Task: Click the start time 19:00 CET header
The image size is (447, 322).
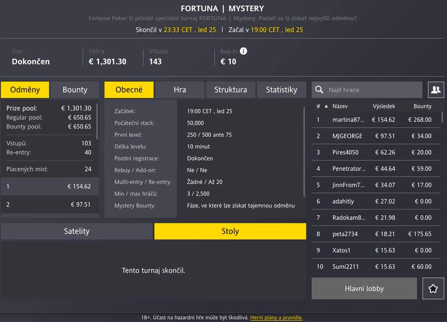Action: (x=265, y=30)
